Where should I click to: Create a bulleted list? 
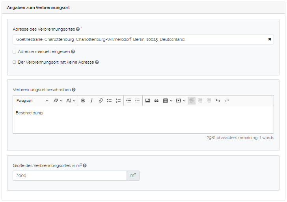[x=109, y=101]
